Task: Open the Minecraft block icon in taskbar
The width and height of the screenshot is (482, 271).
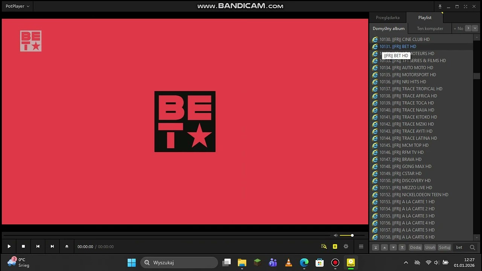Action: pos(258,263)
